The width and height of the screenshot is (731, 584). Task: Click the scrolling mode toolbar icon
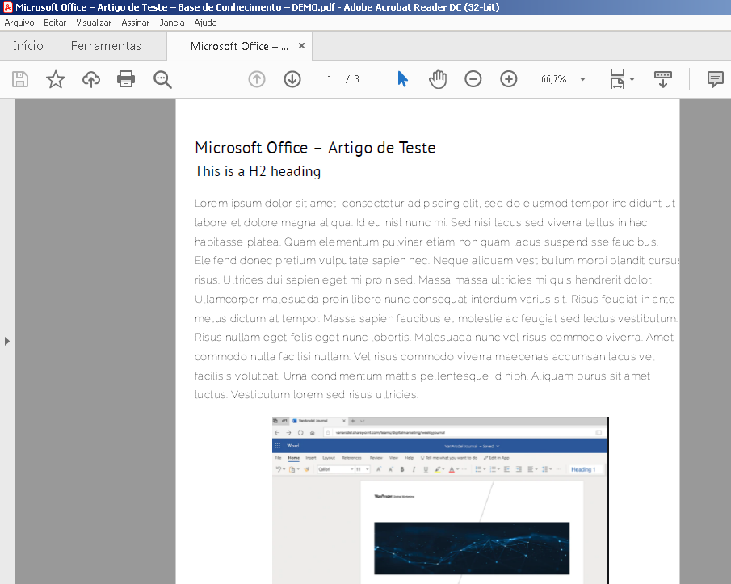pos(663,79)
